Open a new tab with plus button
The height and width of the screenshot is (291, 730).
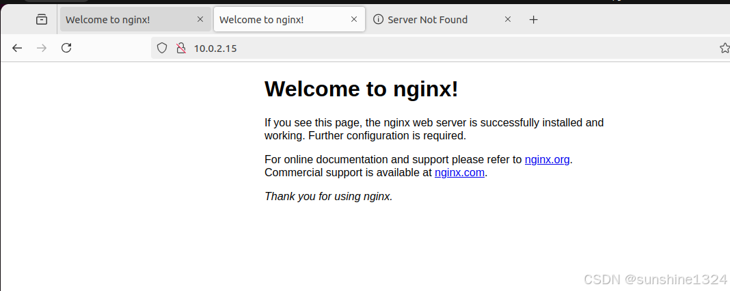[x=534, y=20]
